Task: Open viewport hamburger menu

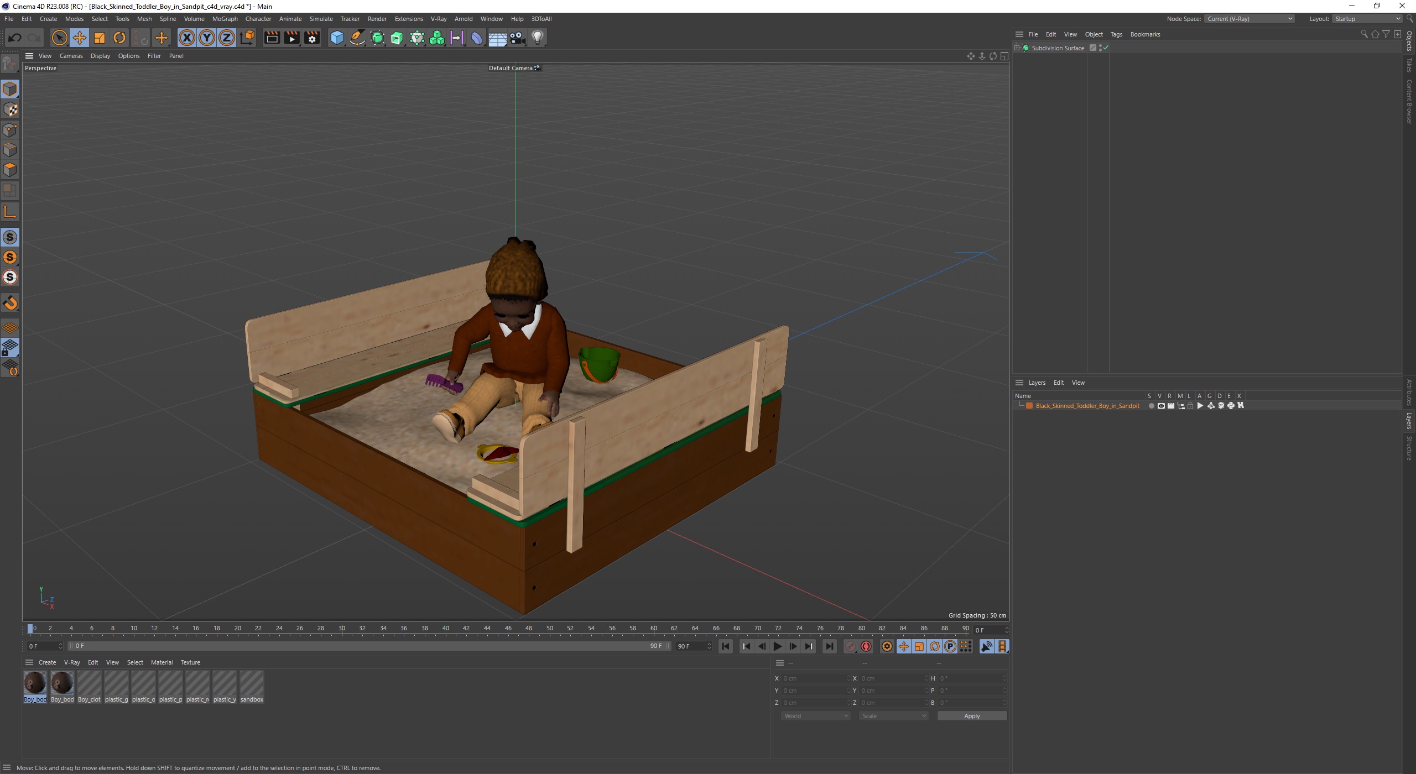Action: (29, 56)
